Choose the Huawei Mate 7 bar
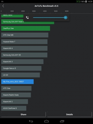 pyautogui.click(x=24, y=42)
